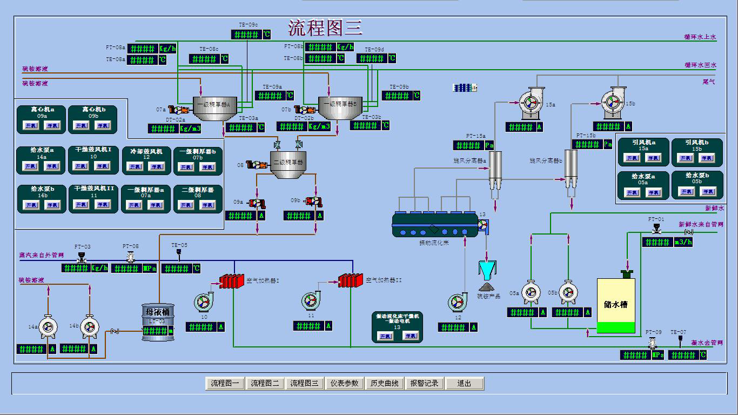Stop 二级稠厚器 08 using 停机 button
This screenshot has width=738, height=415.
pyautogui.click(x=207, y=205)
